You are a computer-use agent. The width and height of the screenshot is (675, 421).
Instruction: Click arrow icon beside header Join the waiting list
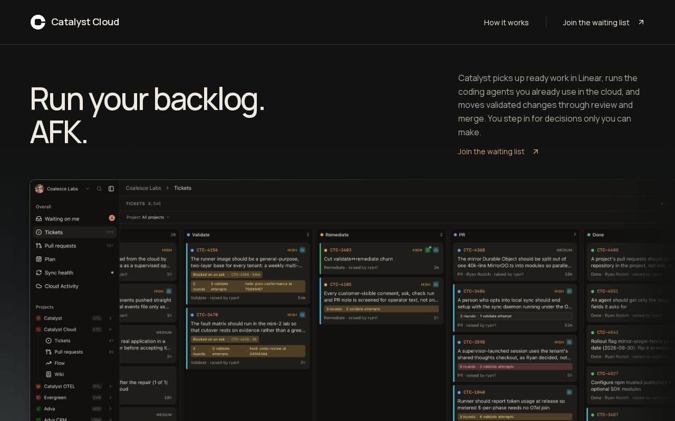[x=641, y=22]
